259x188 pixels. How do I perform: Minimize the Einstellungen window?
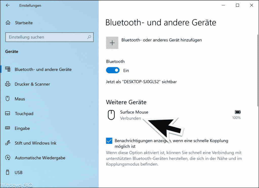(223, 5)
